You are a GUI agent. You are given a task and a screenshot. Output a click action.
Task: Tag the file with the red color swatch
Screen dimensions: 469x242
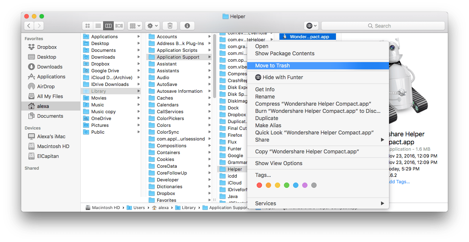click(x=259, y=185)
